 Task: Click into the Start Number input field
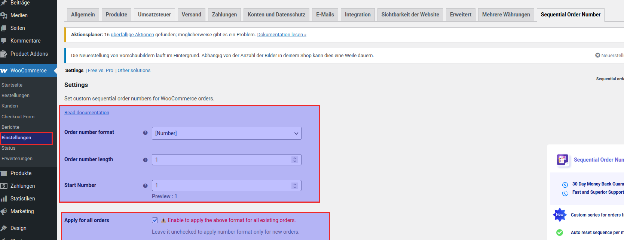[x=221, y=186]
